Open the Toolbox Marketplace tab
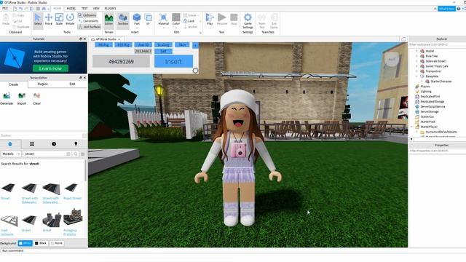Image resolution: width=466 pixels, height=262 pixels. (x=10, y=144)
